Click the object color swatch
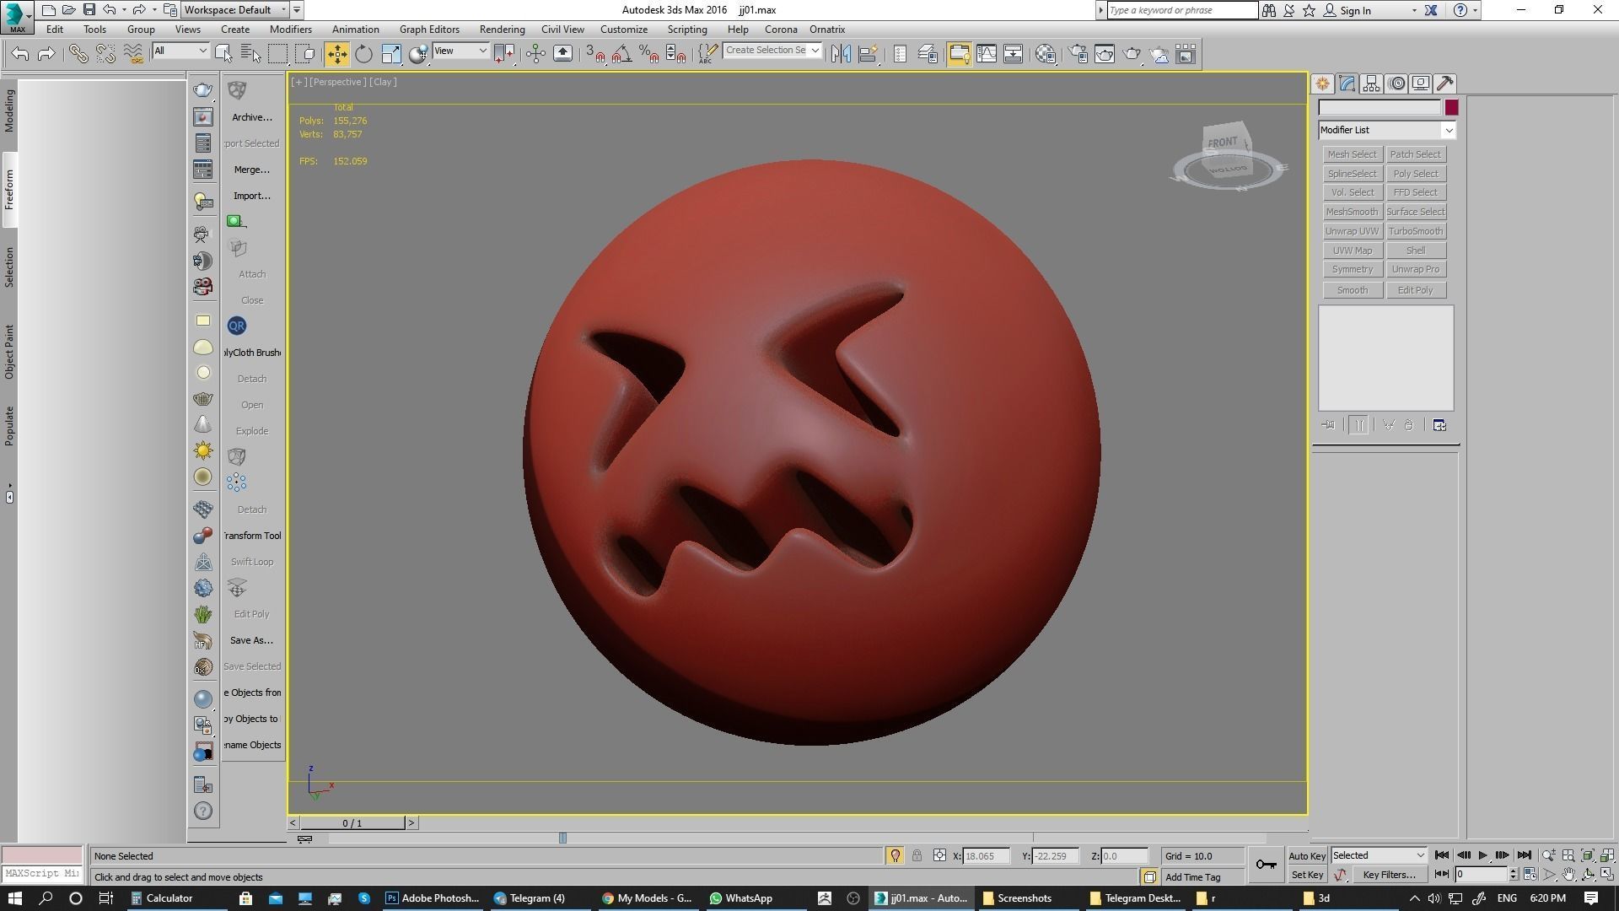 (x=1451, y=107)
